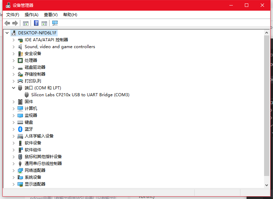273x199 pixels.
Task: Expand the 网络适配器 node
Action: 14,170
